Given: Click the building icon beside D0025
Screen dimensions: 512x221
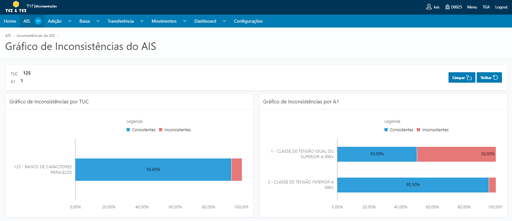Looking at the screenshot, I should pyautogui.click(x=447, y=7).
